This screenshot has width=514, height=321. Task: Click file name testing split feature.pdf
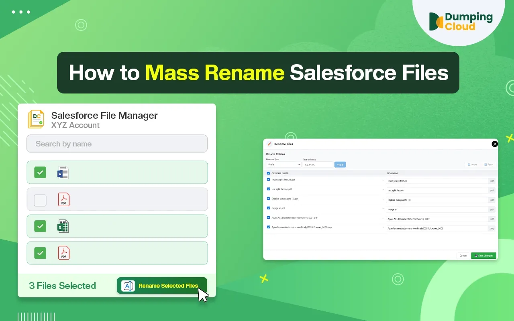pyautogui.click(x=283, y=179)
